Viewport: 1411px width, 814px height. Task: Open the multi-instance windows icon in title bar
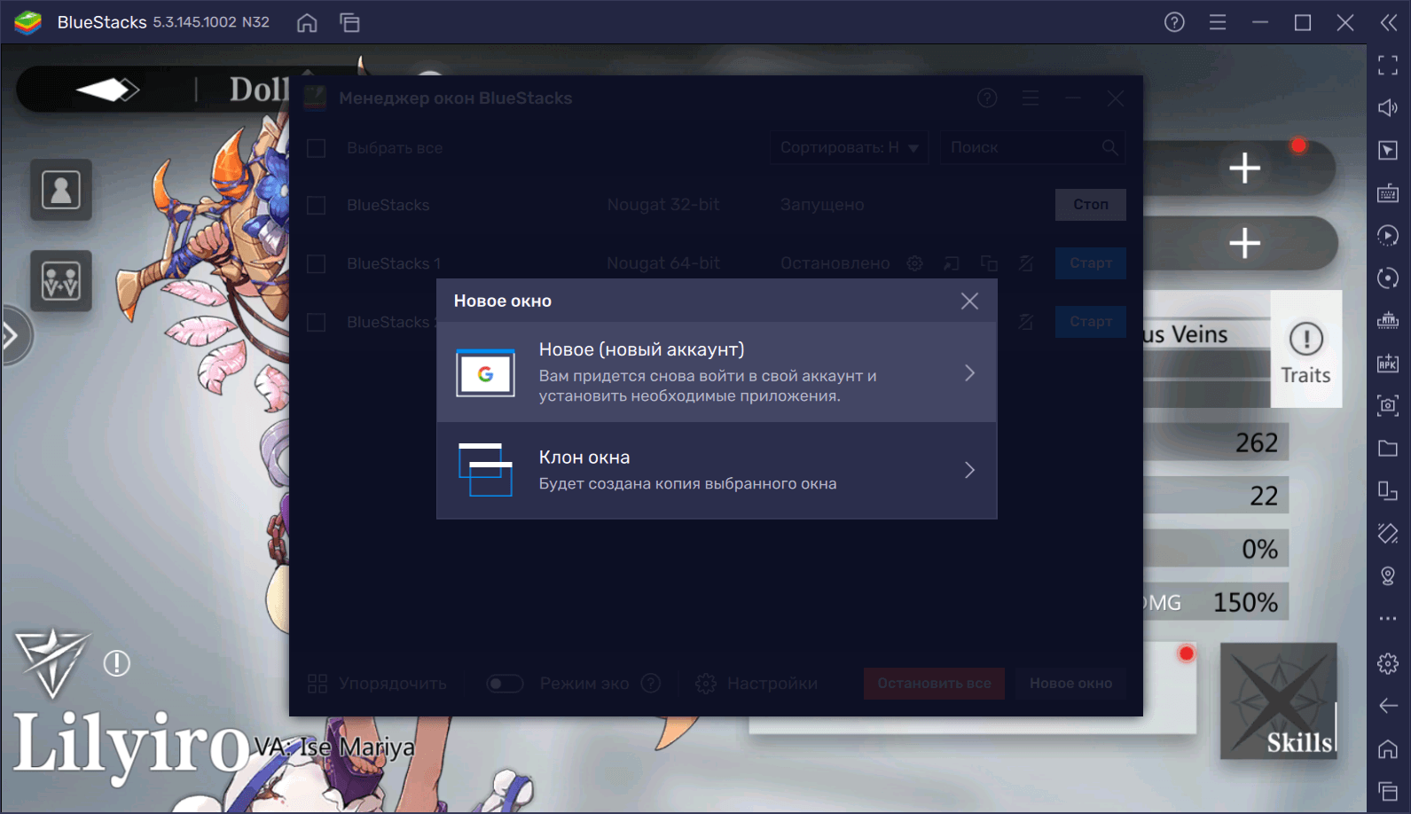349,22
